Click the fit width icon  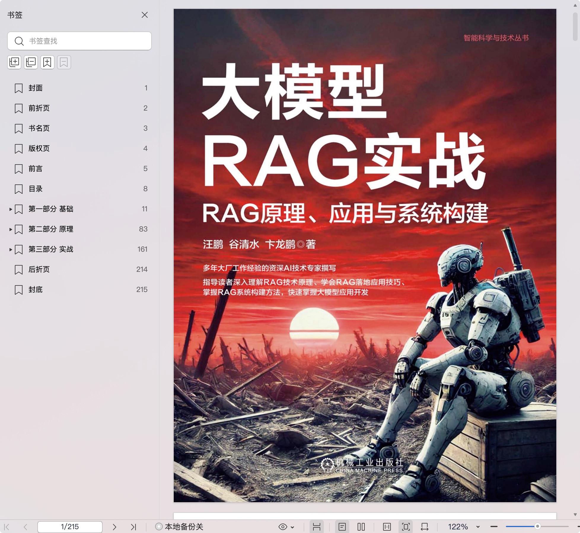pos(425,527)
